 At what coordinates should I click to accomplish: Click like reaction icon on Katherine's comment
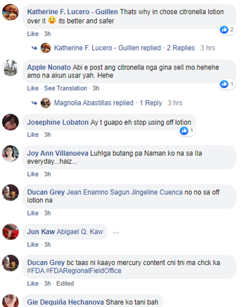pos(224,30)
